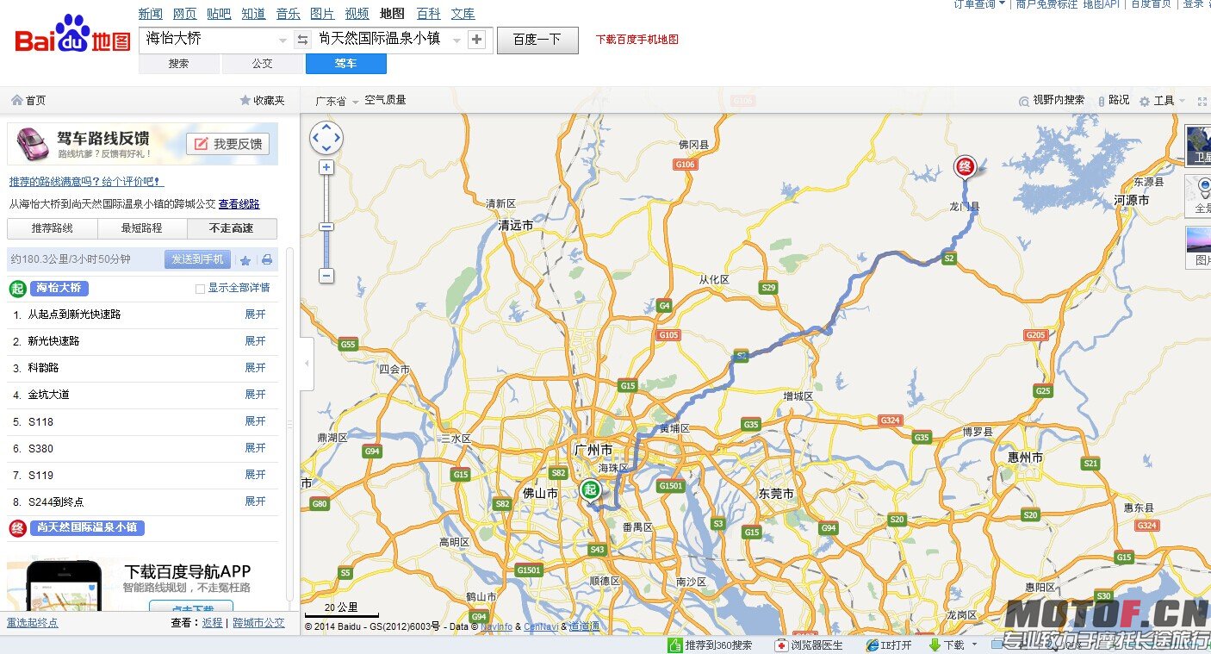Viewport: 1211px width, 654px height.
Task: Click IE打开 in the status bar
Action: coord(889,645)
